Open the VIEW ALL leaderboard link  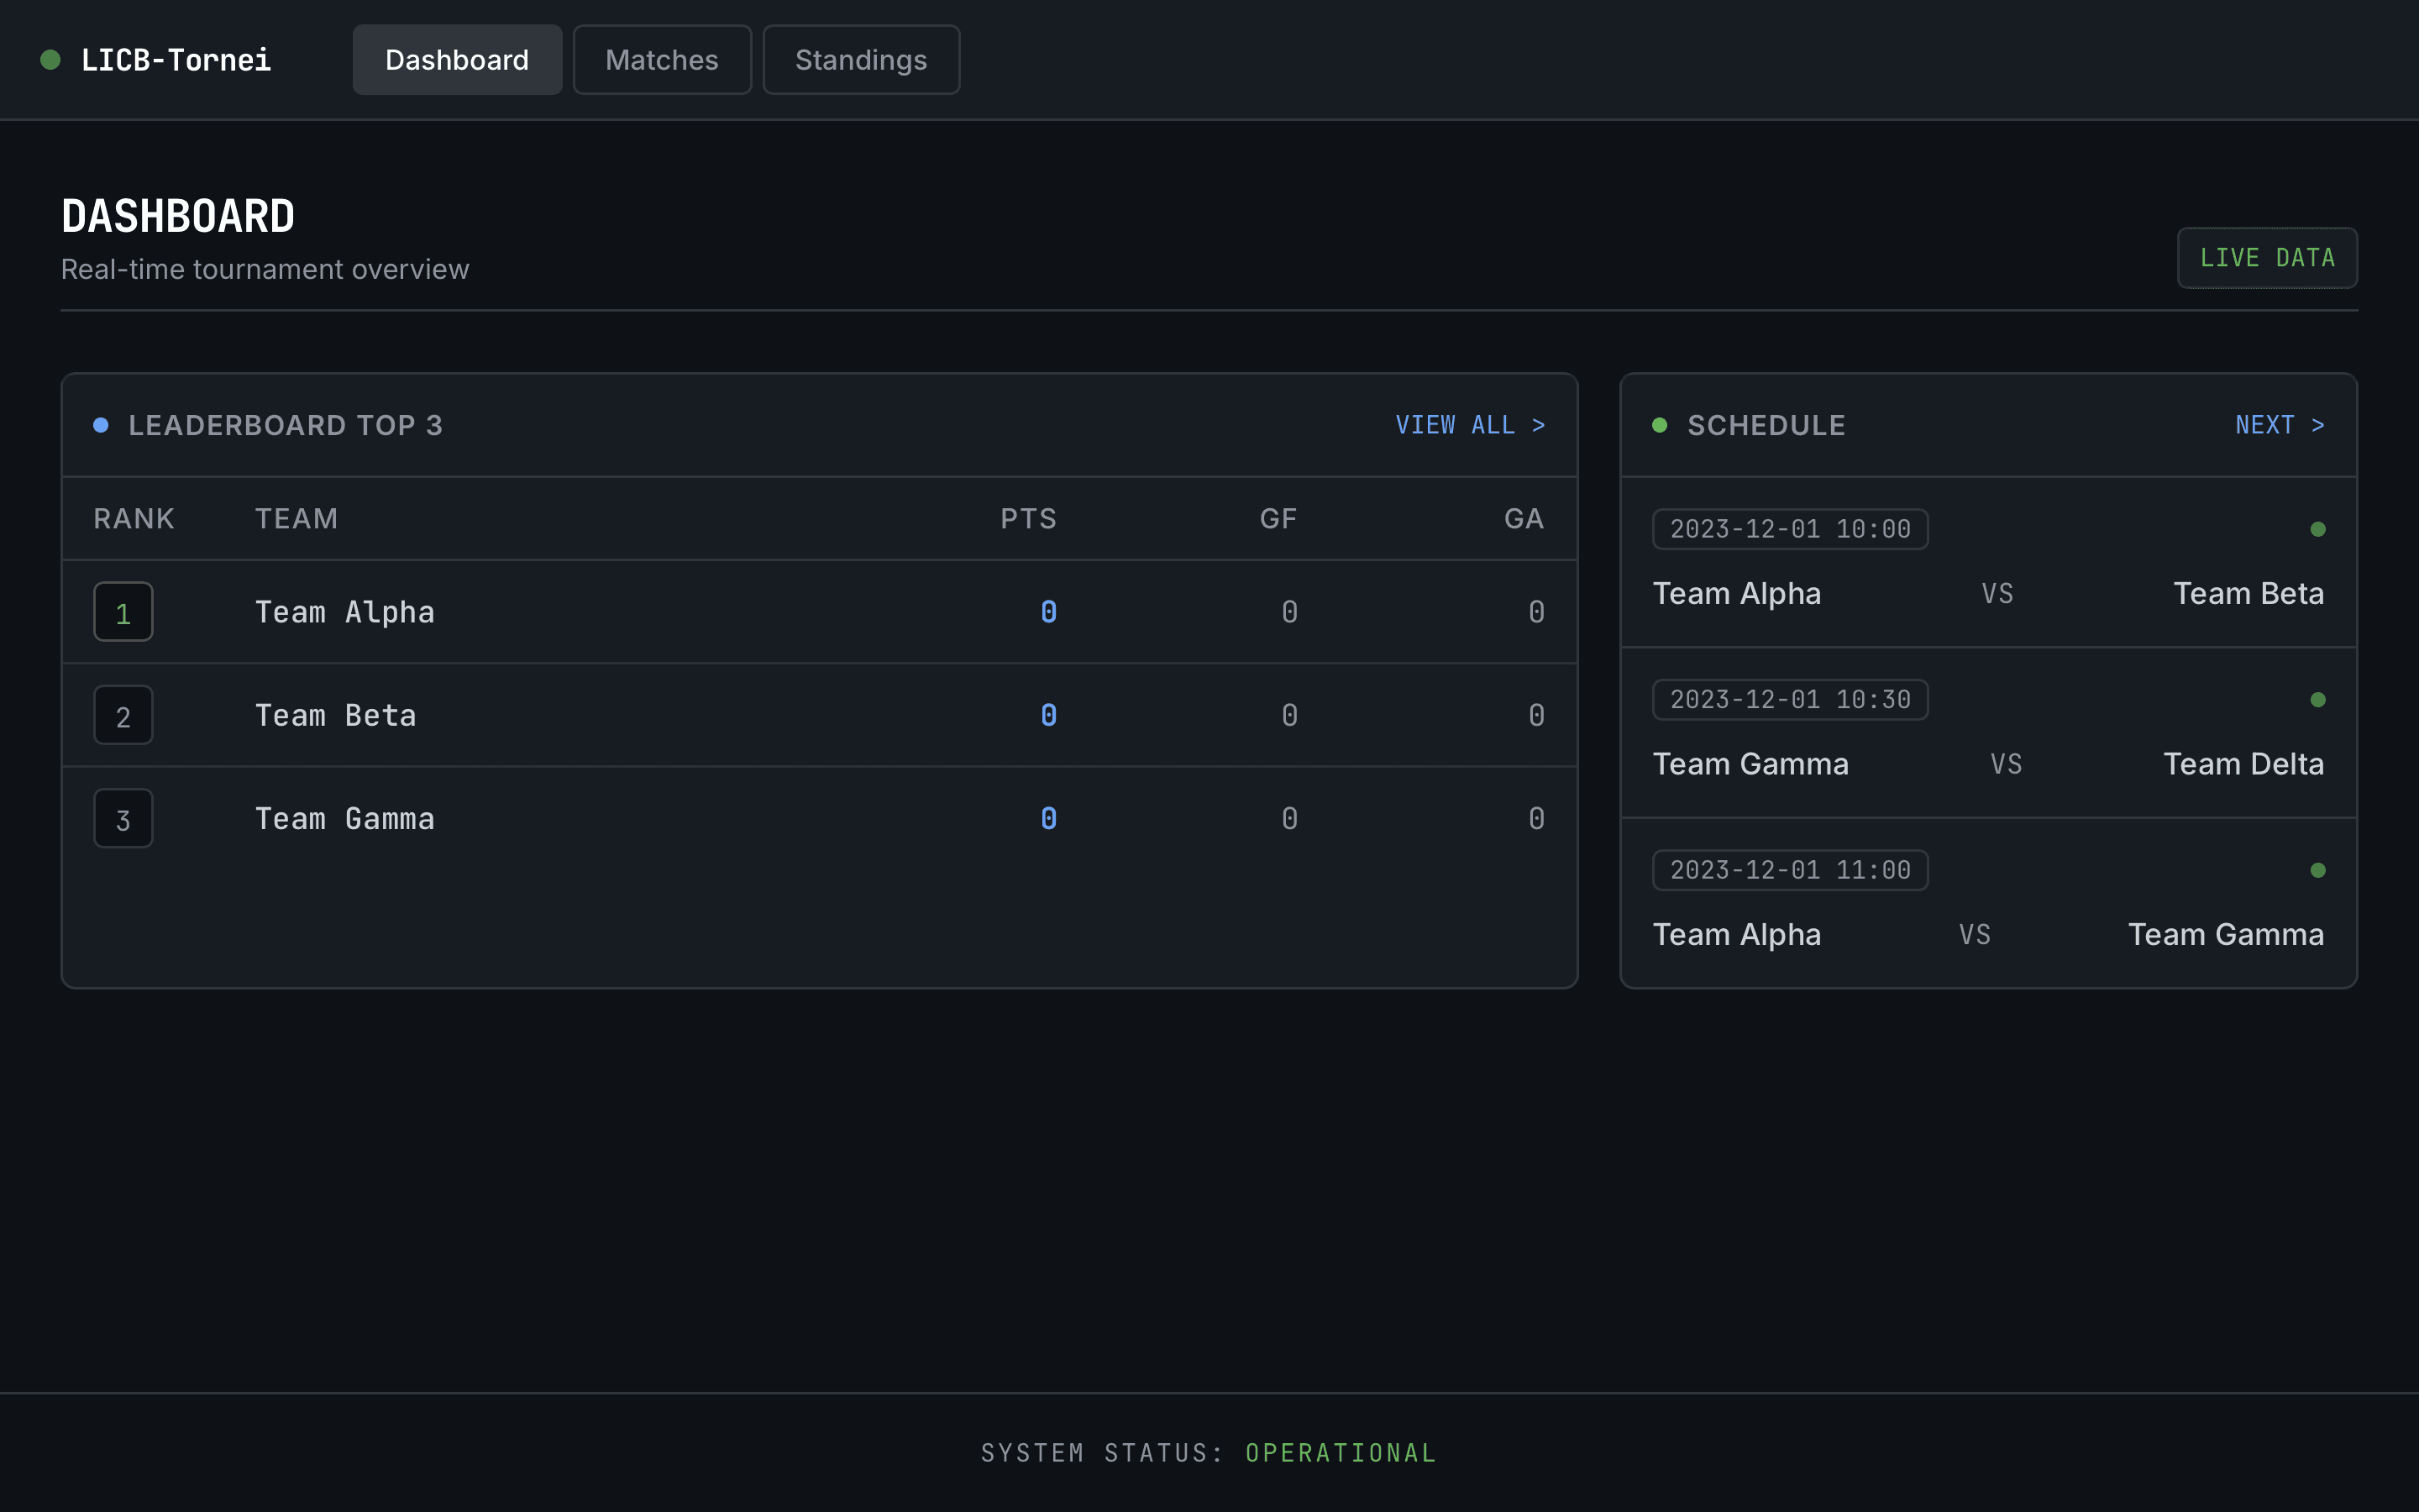click(x=1469, y=425)
